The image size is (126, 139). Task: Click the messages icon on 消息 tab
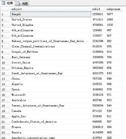click(18, 4)
